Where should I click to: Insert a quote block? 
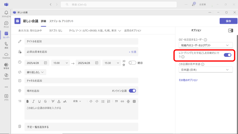[116, 101]
